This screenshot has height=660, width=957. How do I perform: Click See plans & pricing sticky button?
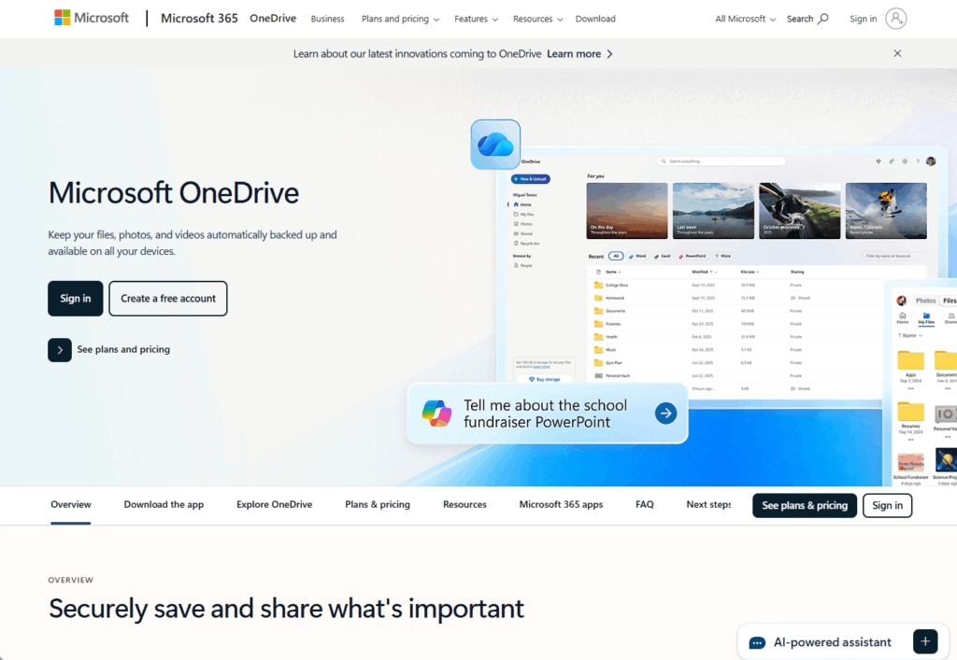[805, 505]
